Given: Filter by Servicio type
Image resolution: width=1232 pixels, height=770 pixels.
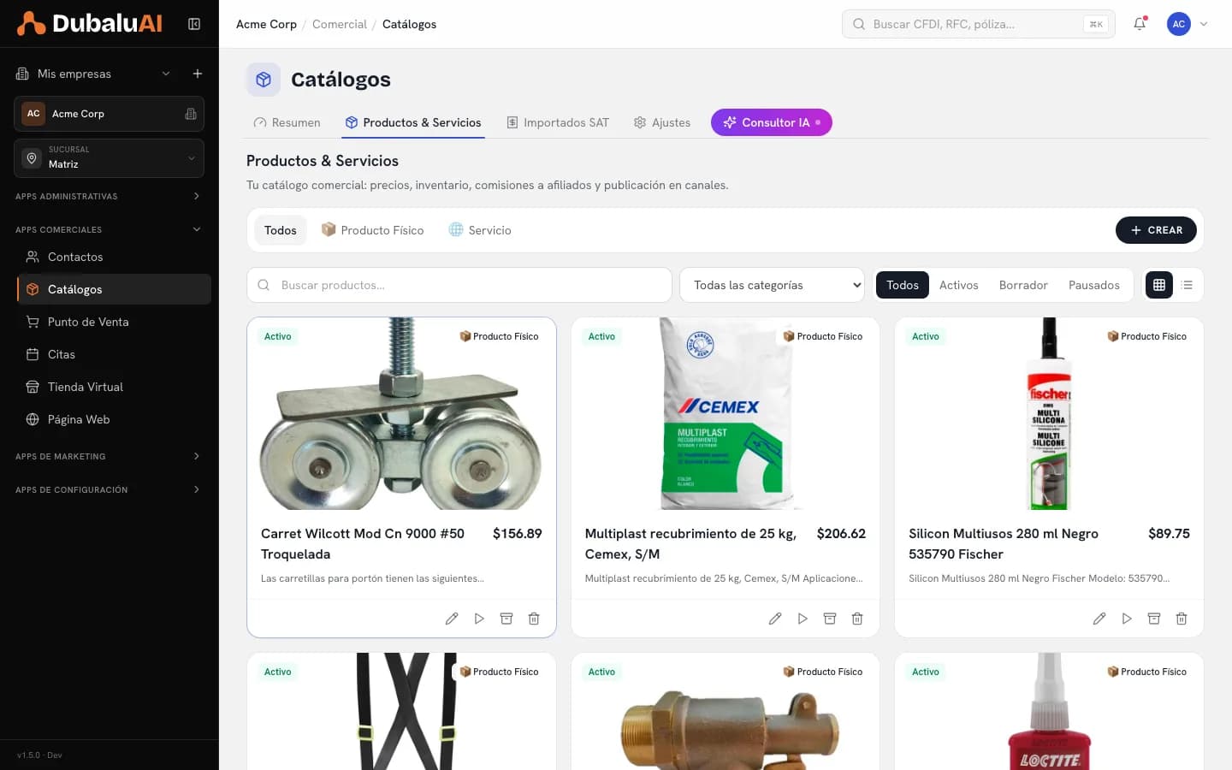Looking at the screenshot, I should [480, 230].
